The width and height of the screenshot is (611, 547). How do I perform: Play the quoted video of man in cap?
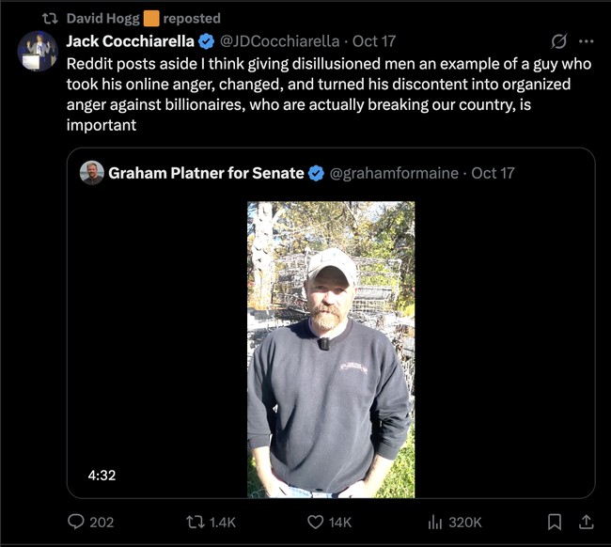[331, 350]
